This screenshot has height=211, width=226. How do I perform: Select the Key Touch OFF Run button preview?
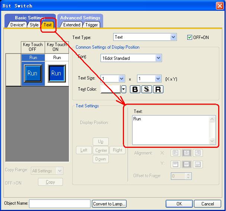[33, 74]
